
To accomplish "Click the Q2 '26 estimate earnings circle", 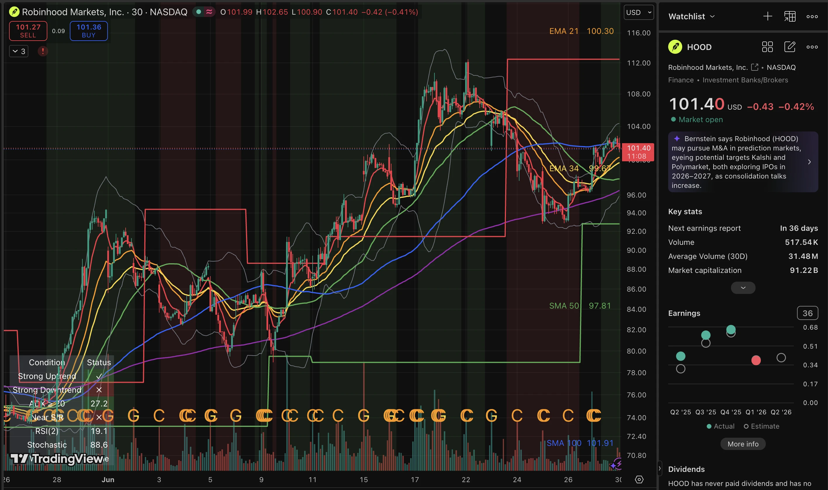I will pyautogui.click(x=781, y=358).
